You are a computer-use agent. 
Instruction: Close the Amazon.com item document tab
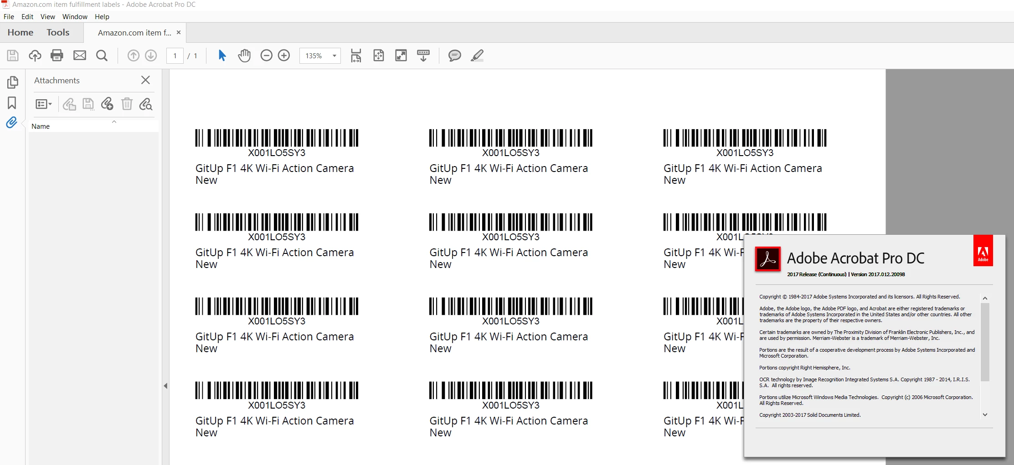[179, 32]
